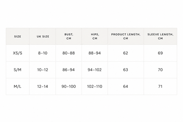Click the PRODUCT LENGTH, CM header
The height and width of the screenshot is (122, 183).
(x=126, y=37)
